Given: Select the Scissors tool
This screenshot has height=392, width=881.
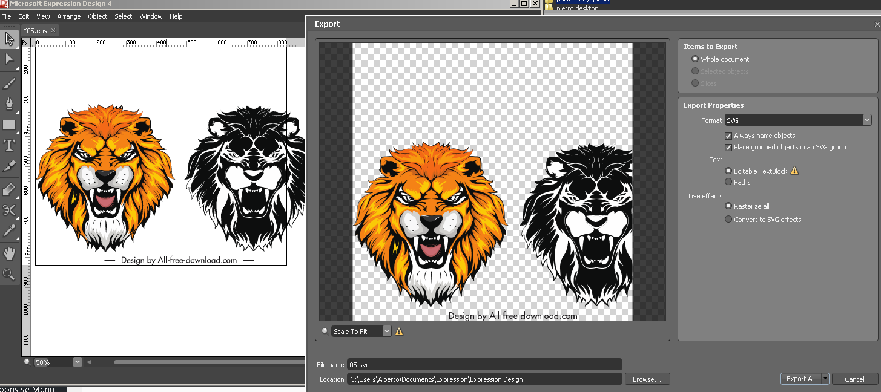Looking at the screenshot, I should coord(9,210).
